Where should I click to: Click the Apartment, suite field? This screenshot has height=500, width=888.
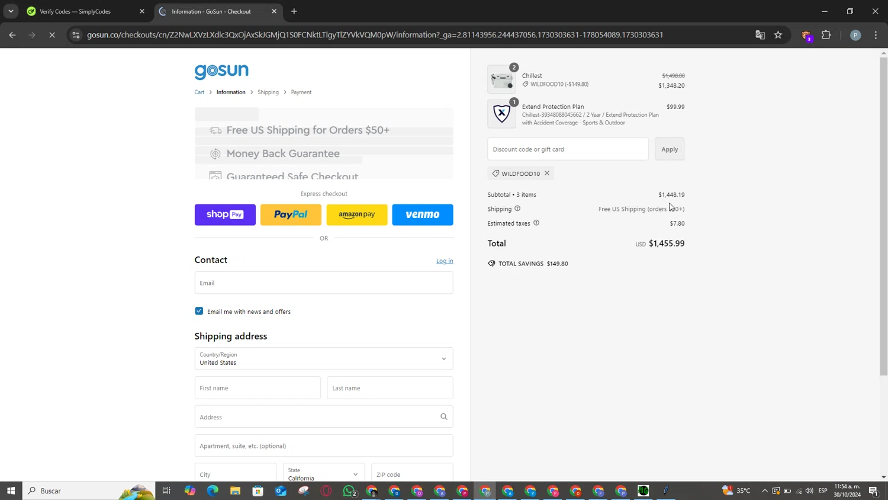(324, 445)
